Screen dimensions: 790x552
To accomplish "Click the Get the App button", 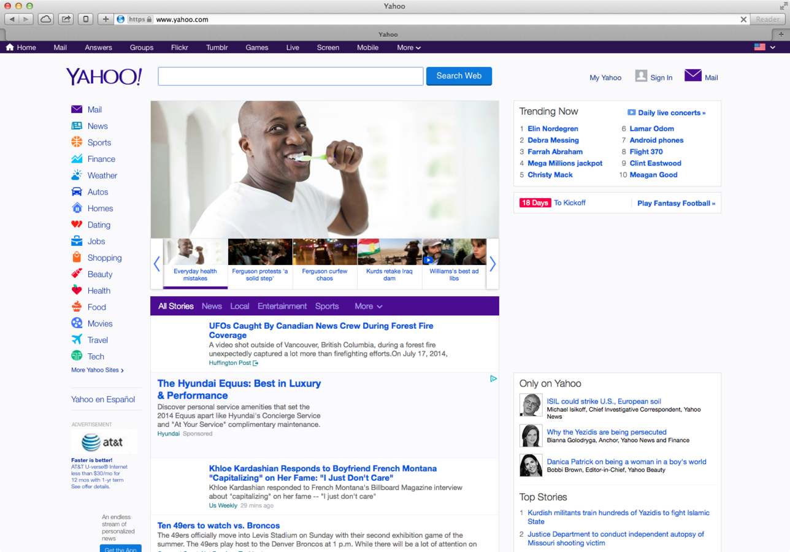I will (x=121, y=549).
